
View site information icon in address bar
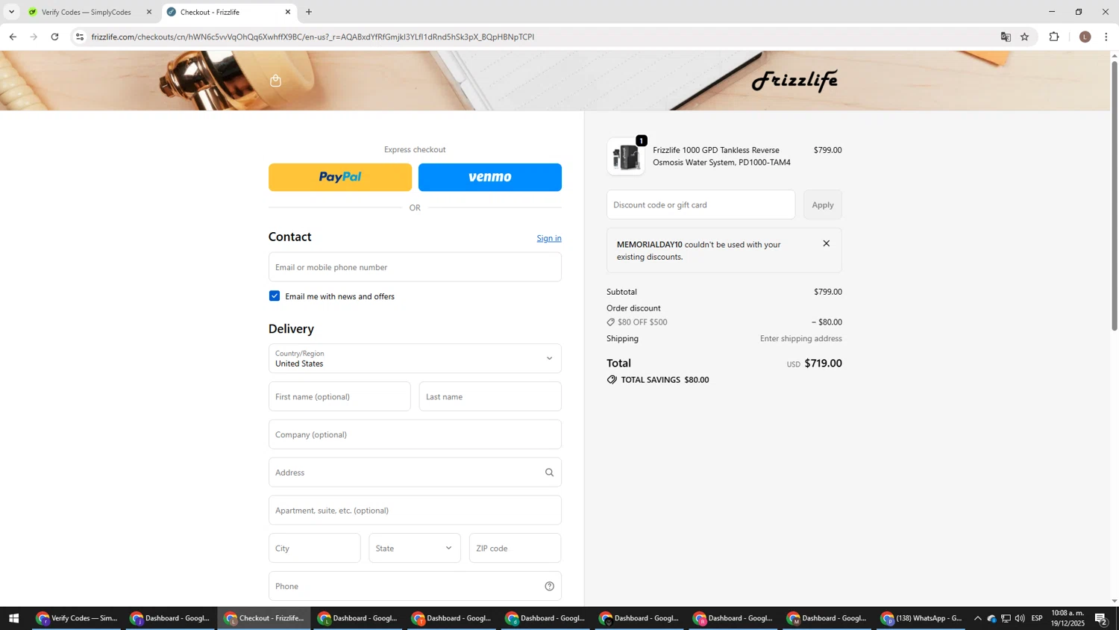coord(80,37)
